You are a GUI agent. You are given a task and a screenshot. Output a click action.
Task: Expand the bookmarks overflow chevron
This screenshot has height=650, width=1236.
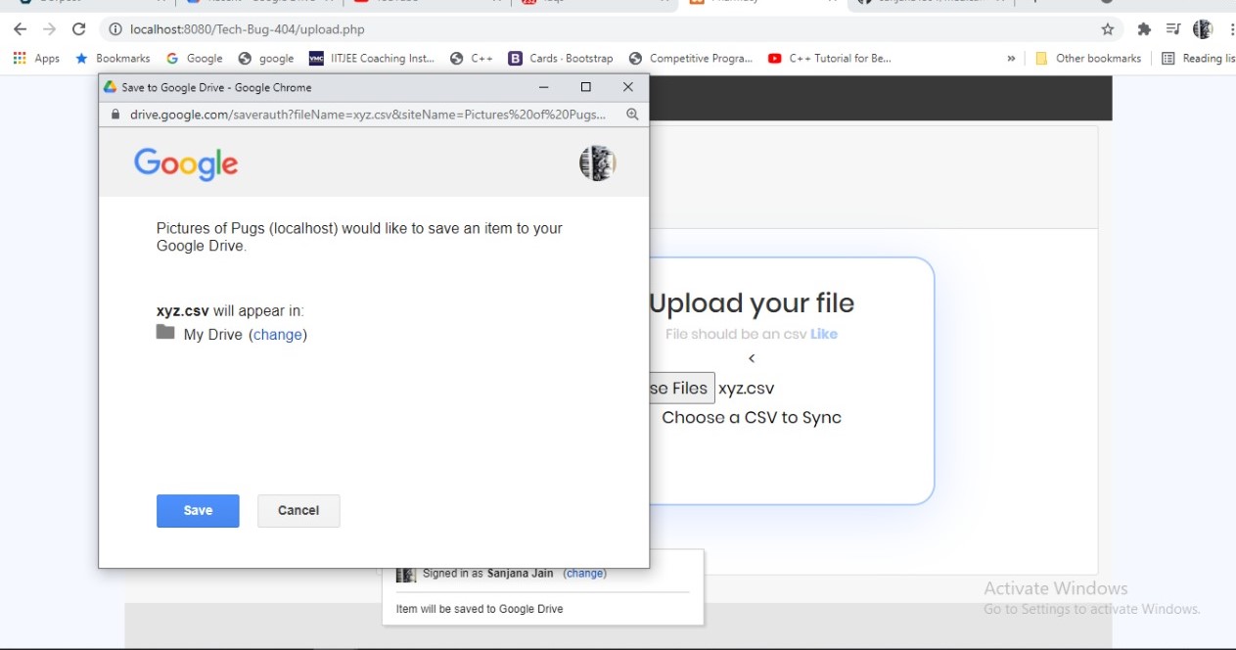(x=1011, y=59)
